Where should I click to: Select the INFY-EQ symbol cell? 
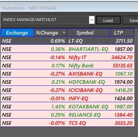pos(88,98)
